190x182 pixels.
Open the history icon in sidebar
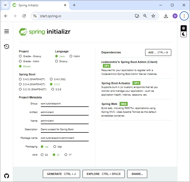[7, 47]
